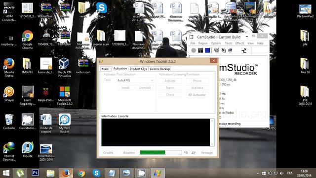The width and height of the screenshot is (316, 178).
Task: Switch to the Product Keys tab
Action: [x=138, y=69]
